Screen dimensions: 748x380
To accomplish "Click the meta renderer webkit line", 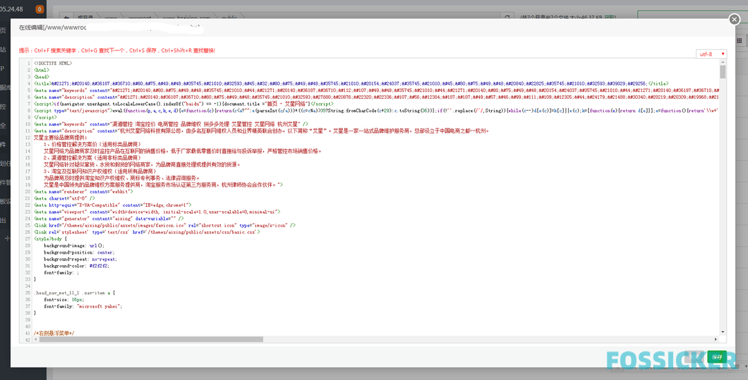I will (x=84, y=191).
